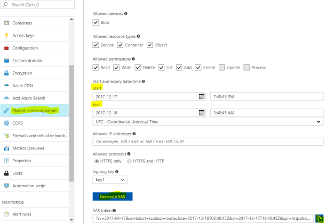Click info icon beside Allowed services
The image size is (326, 224).
[126, 13]
